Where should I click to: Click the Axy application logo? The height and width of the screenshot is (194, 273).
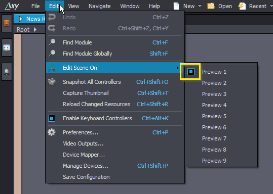coord(12,6)
